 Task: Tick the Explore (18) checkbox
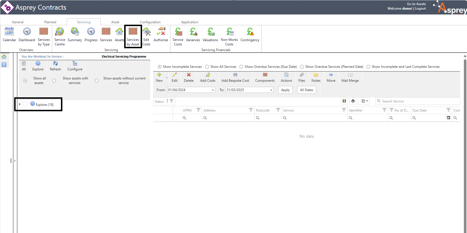click(x=25, y=104)
